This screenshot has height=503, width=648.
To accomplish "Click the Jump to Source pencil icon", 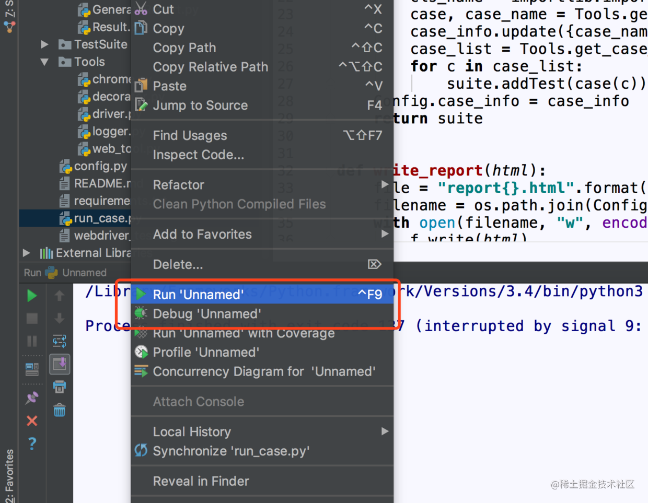I will pyautogui.click(x=141, y=105).
